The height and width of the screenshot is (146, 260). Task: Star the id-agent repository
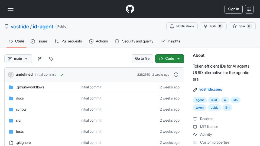click(242, 26)
